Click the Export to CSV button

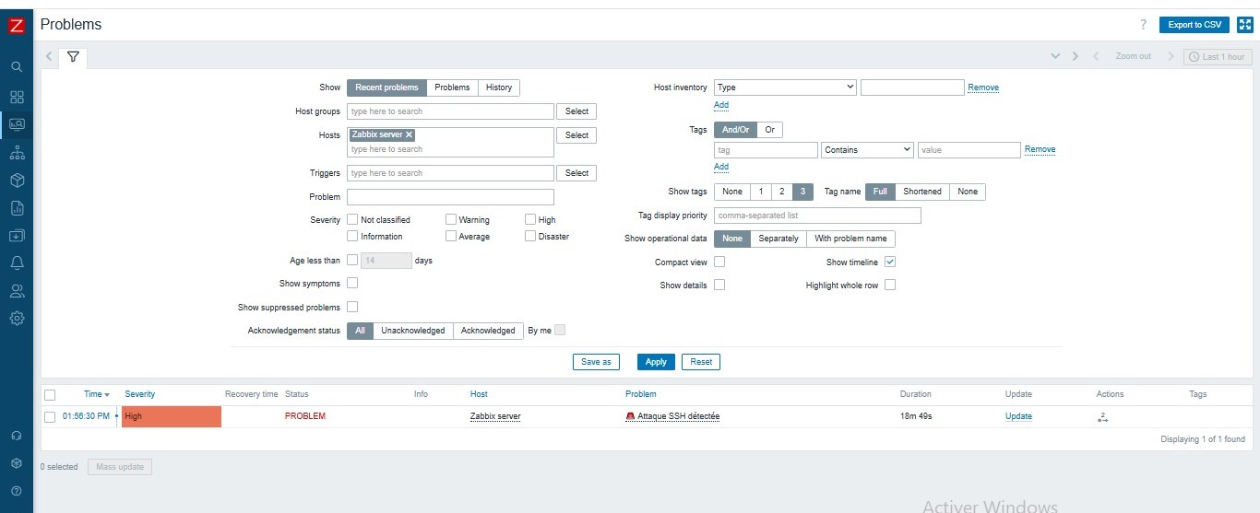tap(1195, 25)
